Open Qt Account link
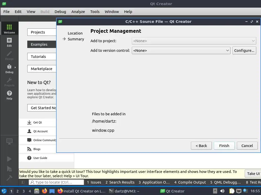 [37, 131]
